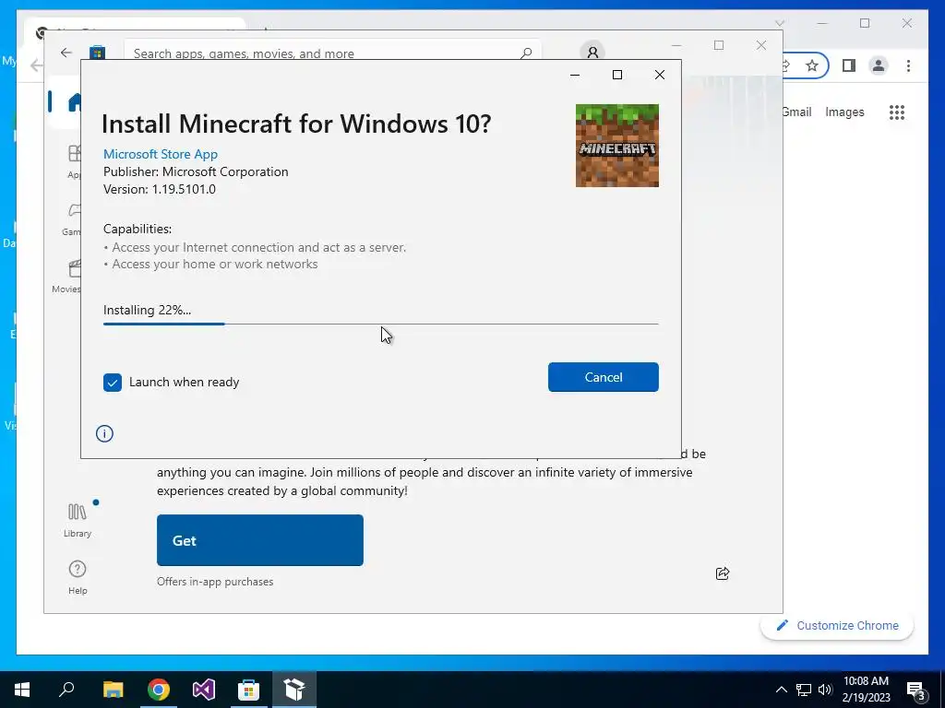945x708 pixels.
Task: Click the share icon in Microsoft Store
Action: [x=722, y=573]
